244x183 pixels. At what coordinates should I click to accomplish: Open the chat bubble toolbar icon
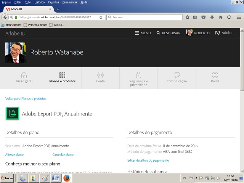pyautogui.click(x=229, y=17)
